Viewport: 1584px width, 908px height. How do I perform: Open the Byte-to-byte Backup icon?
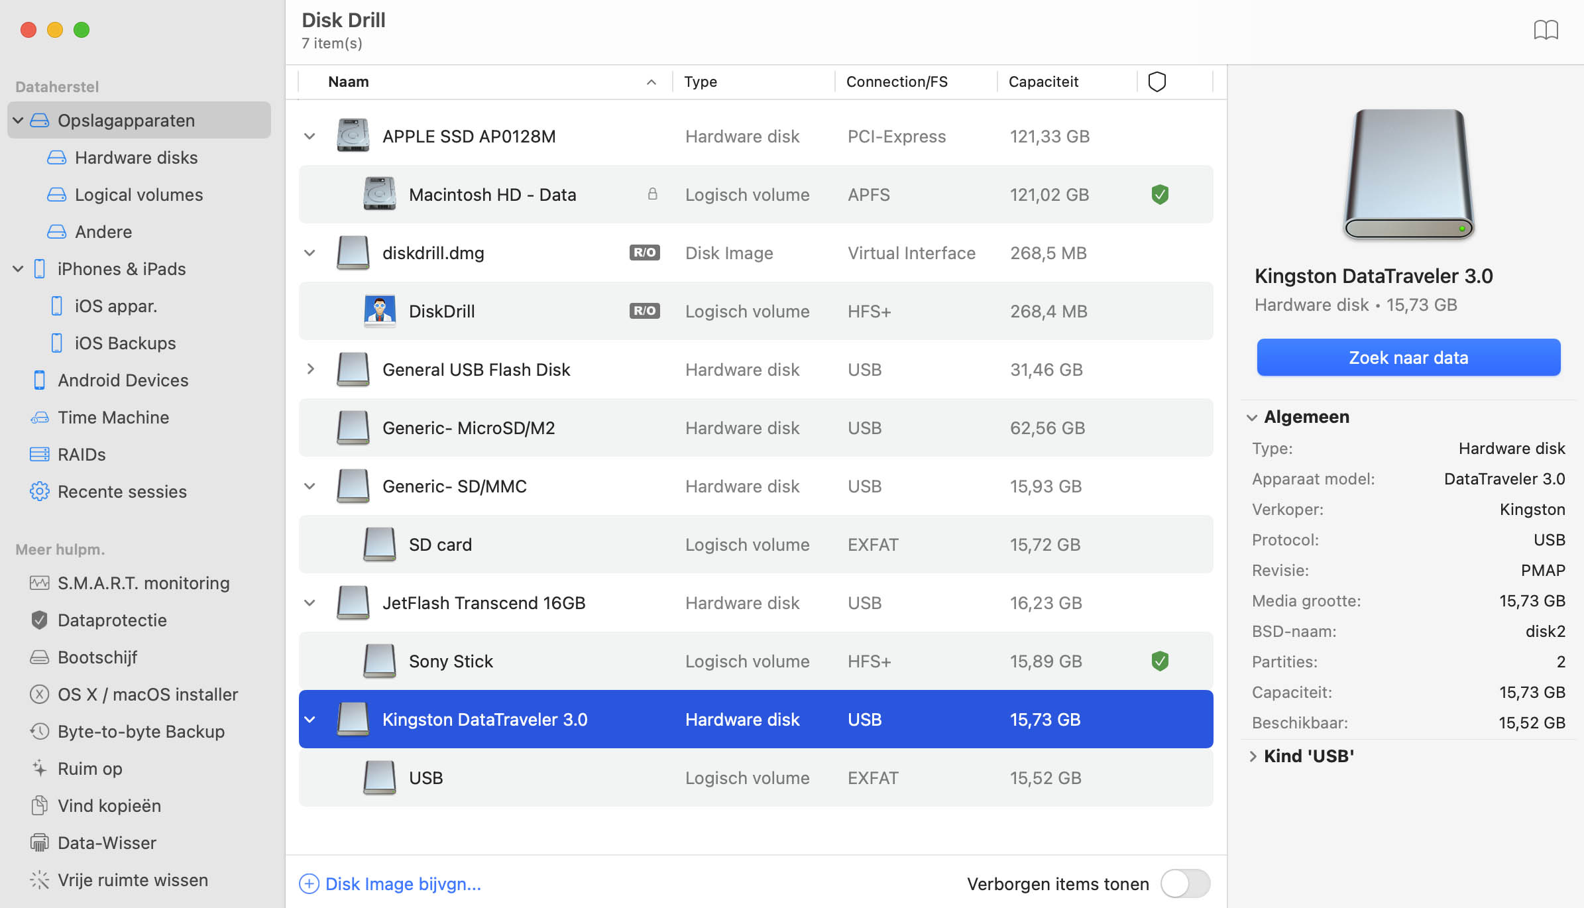(39, 731)
